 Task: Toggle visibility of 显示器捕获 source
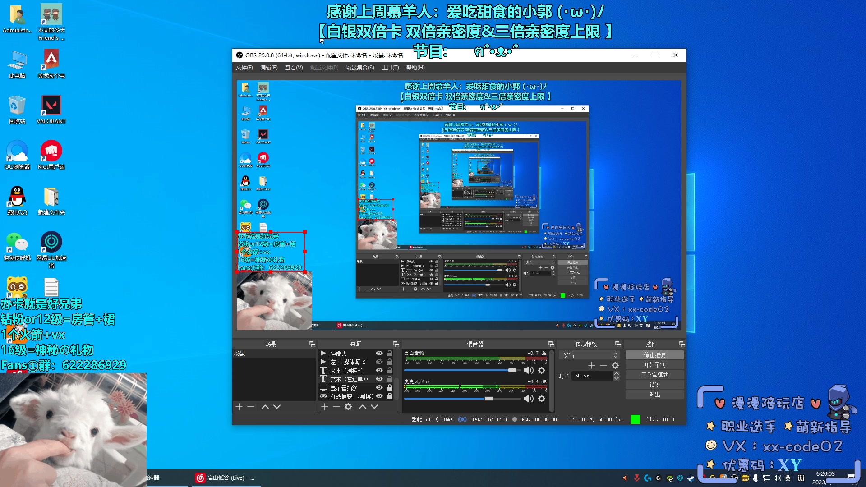[379, 388]
